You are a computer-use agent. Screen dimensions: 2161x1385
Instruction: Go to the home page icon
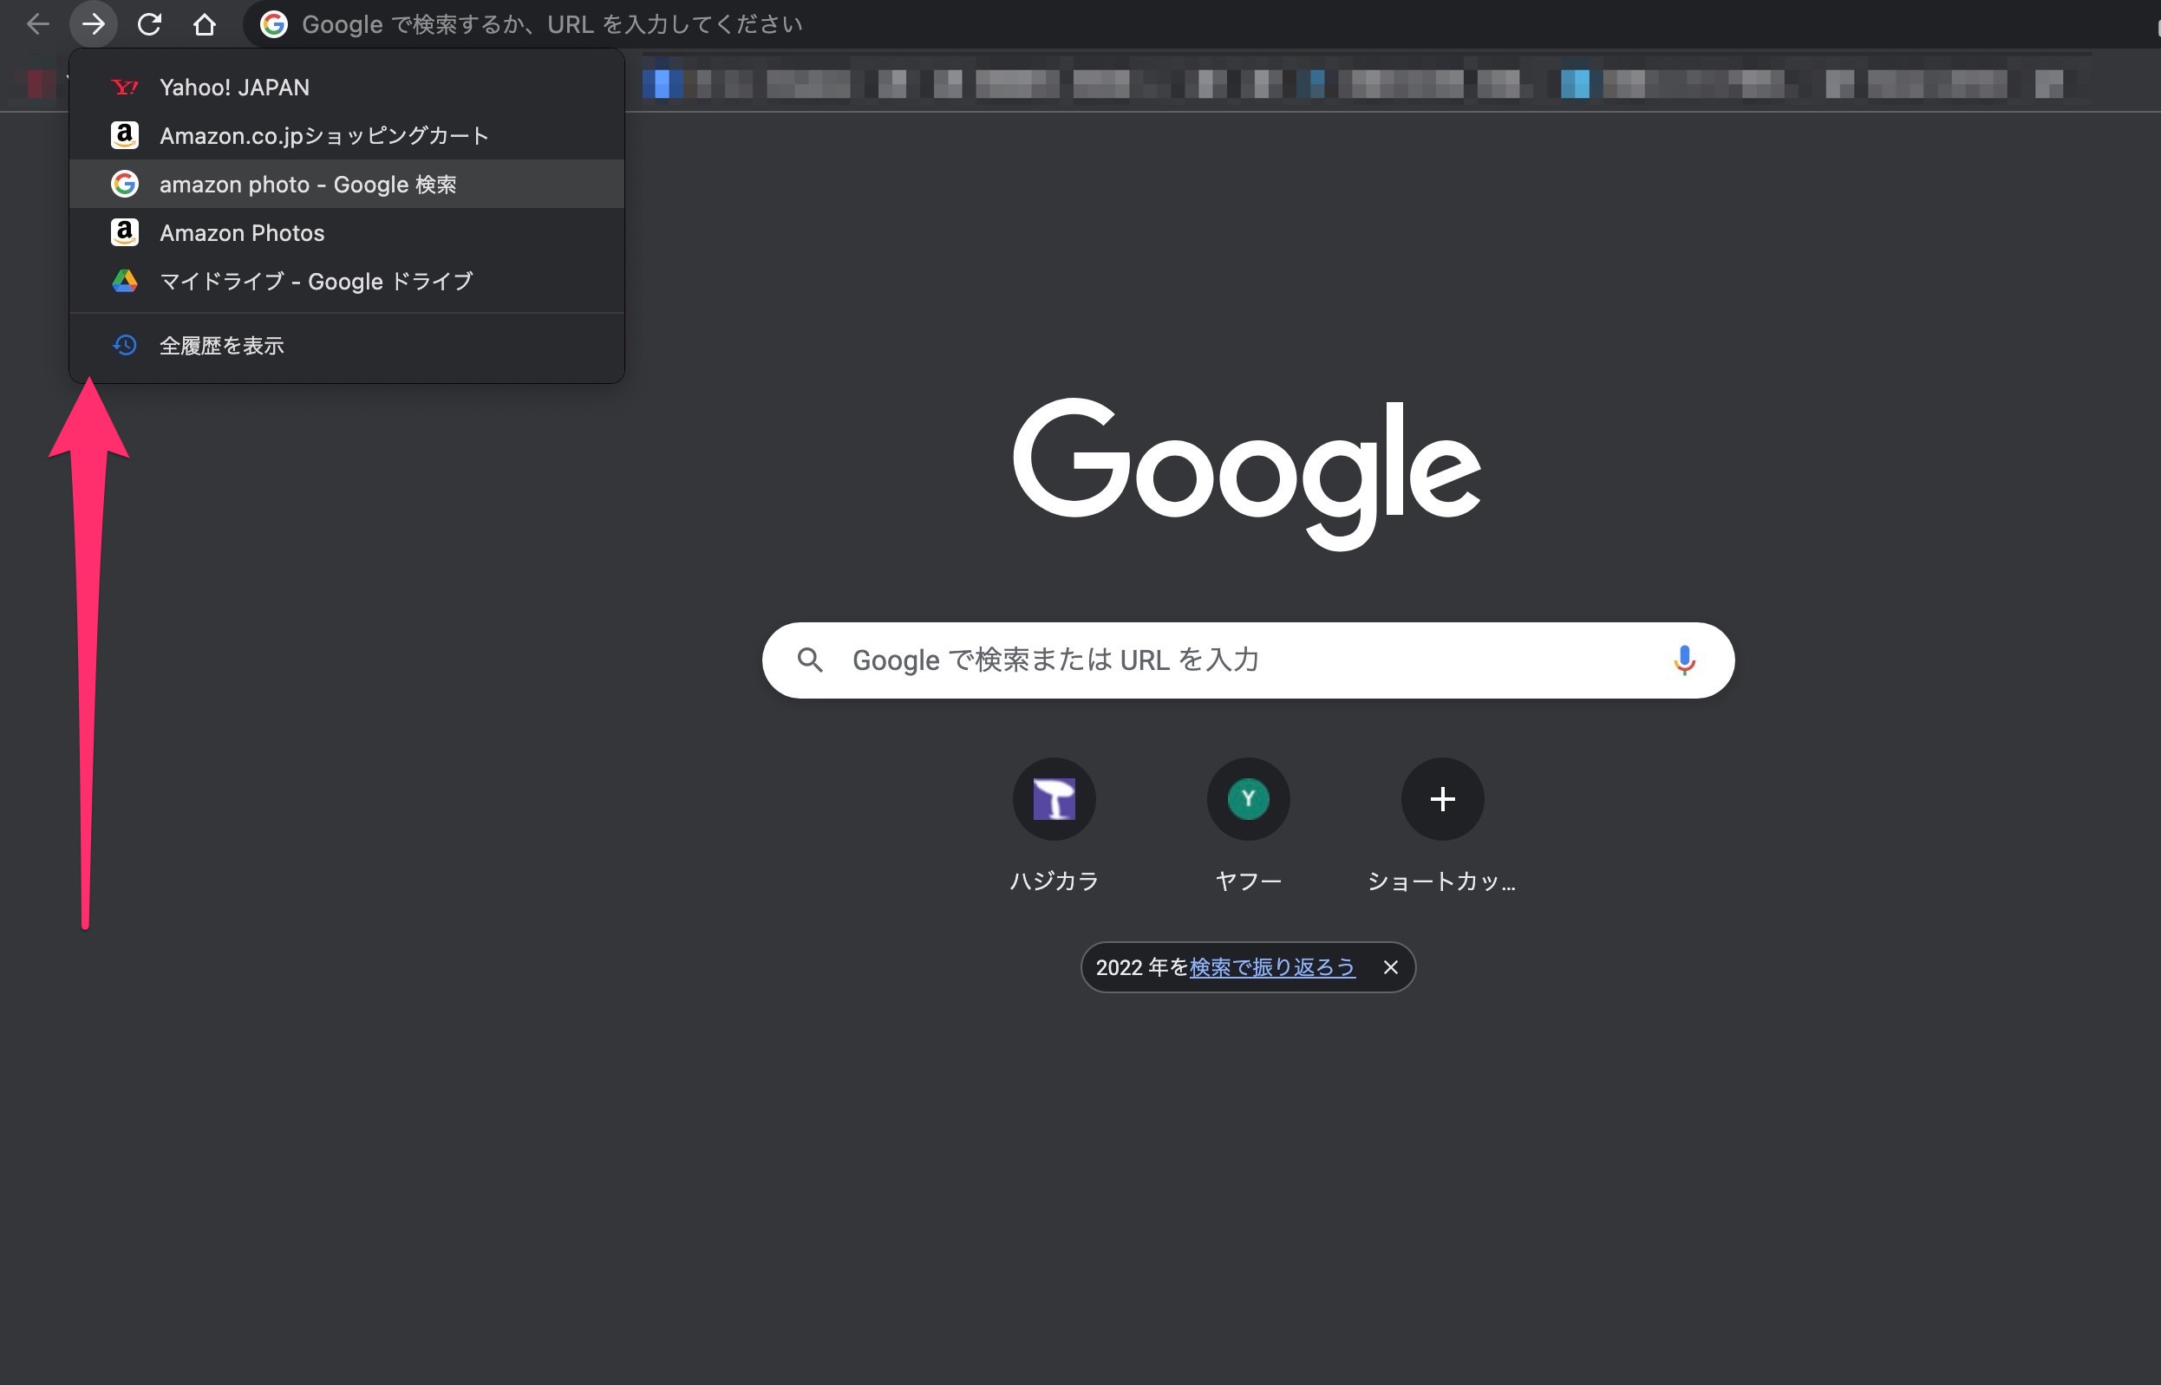pyautogui.click(x=206, y=24)
